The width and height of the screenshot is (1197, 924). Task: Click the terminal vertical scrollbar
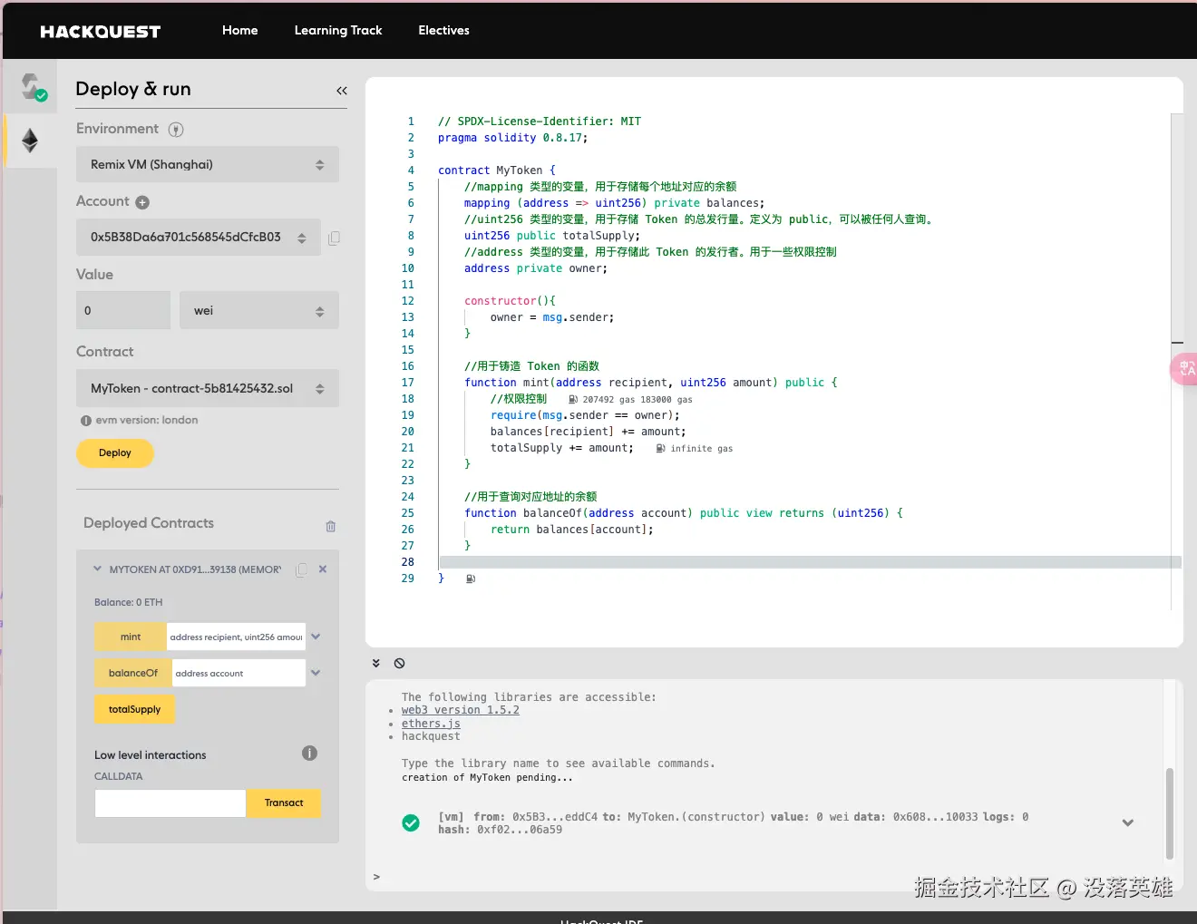[x=1170, y=813]
